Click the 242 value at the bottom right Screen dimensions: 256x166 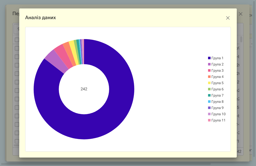point(238,151)
